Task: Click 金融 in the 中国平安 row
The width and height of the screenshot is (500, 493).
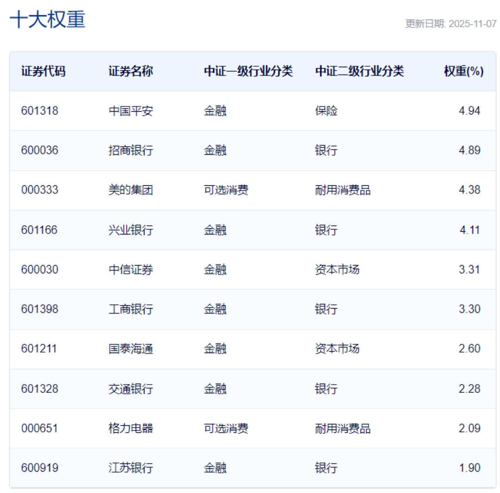Action: coord(215,111)
